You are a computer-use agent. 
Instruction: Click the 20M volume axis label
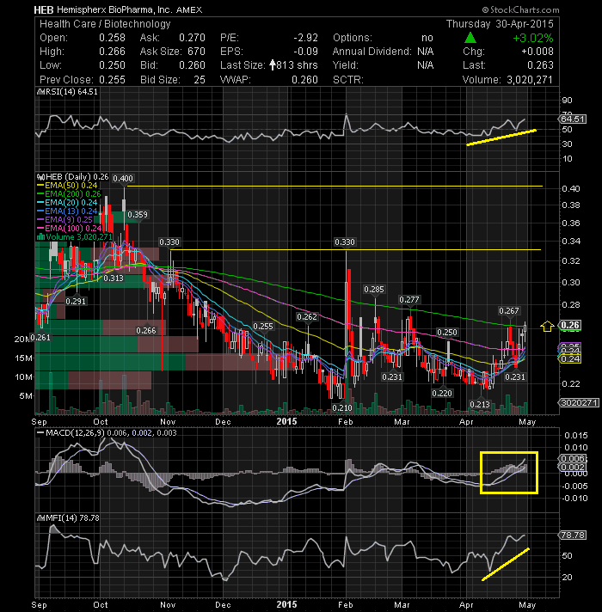pos(22,340)
